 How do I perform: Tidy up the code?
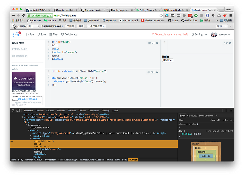pyautogui.click(x=53, y=34)
